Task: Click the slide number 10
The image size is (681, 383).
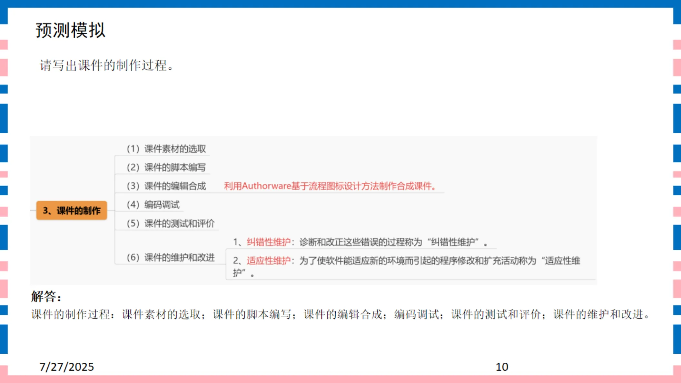Action: click(502, 367)
